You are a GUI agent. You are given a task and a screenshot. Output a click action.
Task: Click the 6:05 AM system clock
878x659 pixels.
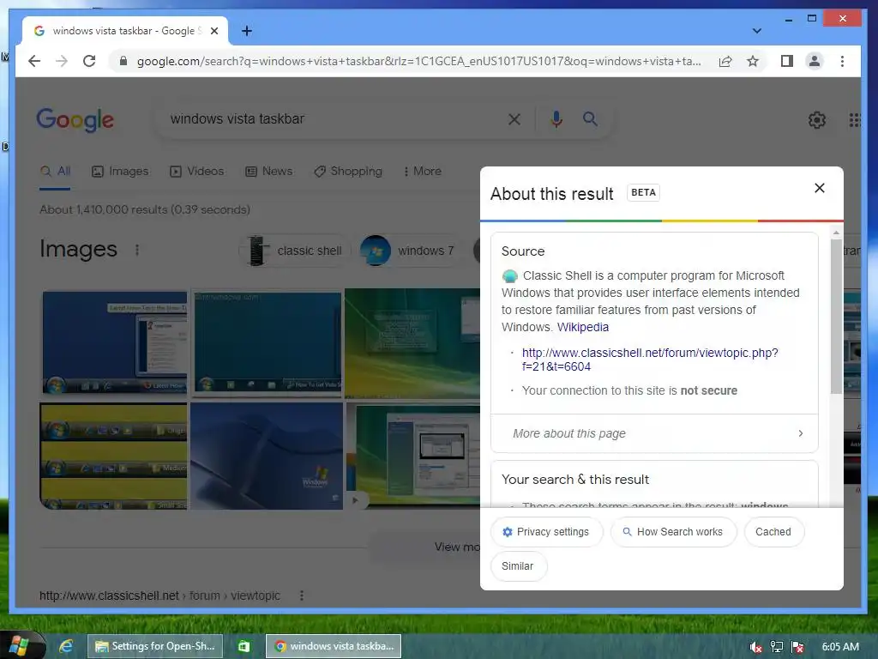click(x=840, y=647)
